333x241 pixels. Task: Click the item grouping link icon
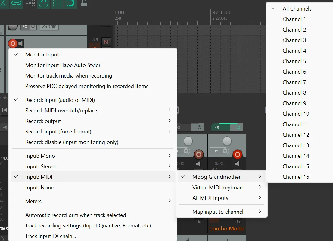coord(16,3)
